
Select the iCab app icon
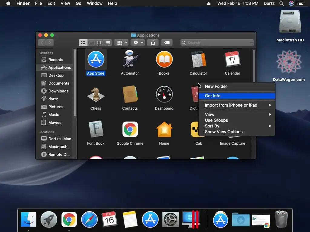click(195, 129)
